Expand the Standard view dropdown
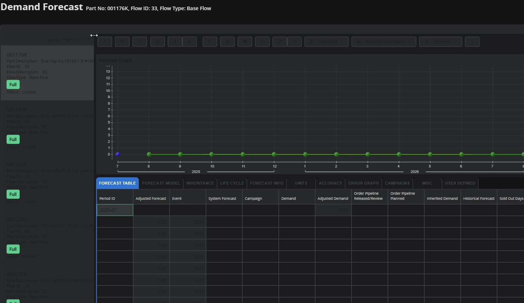The height and width of the screenshot is (303, 524). coord(326,42)
